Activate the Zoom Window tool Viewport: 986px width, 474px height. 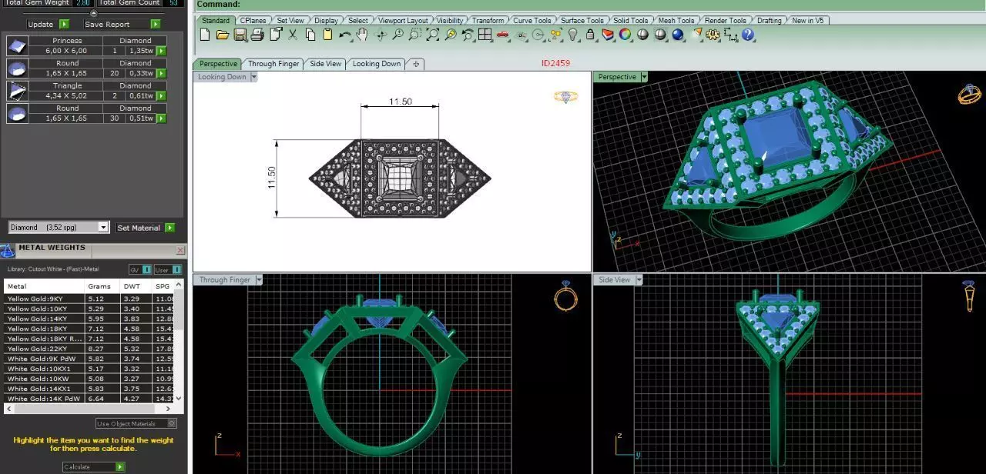pos(415,35)
